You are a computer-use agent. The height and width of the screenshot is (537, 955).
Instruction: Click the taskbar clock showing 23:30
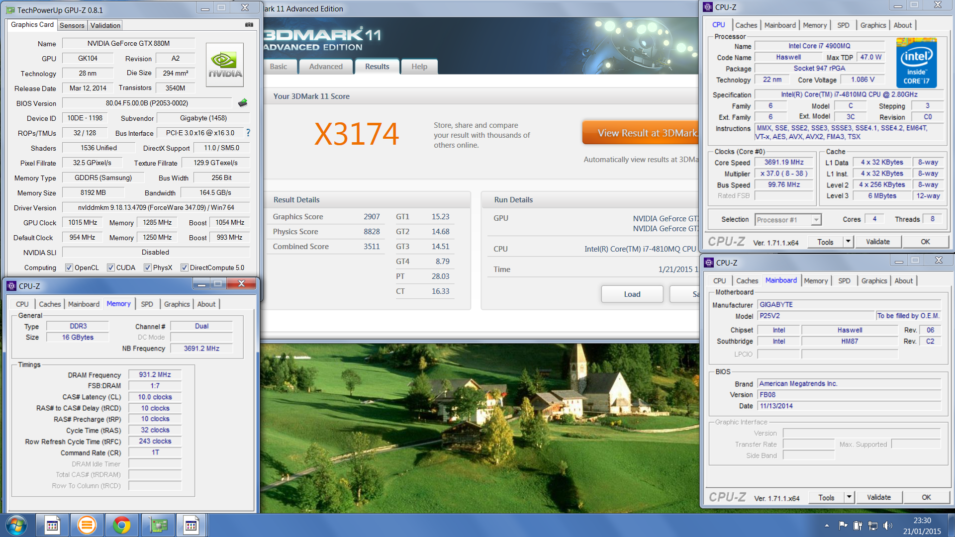point(922,526)
